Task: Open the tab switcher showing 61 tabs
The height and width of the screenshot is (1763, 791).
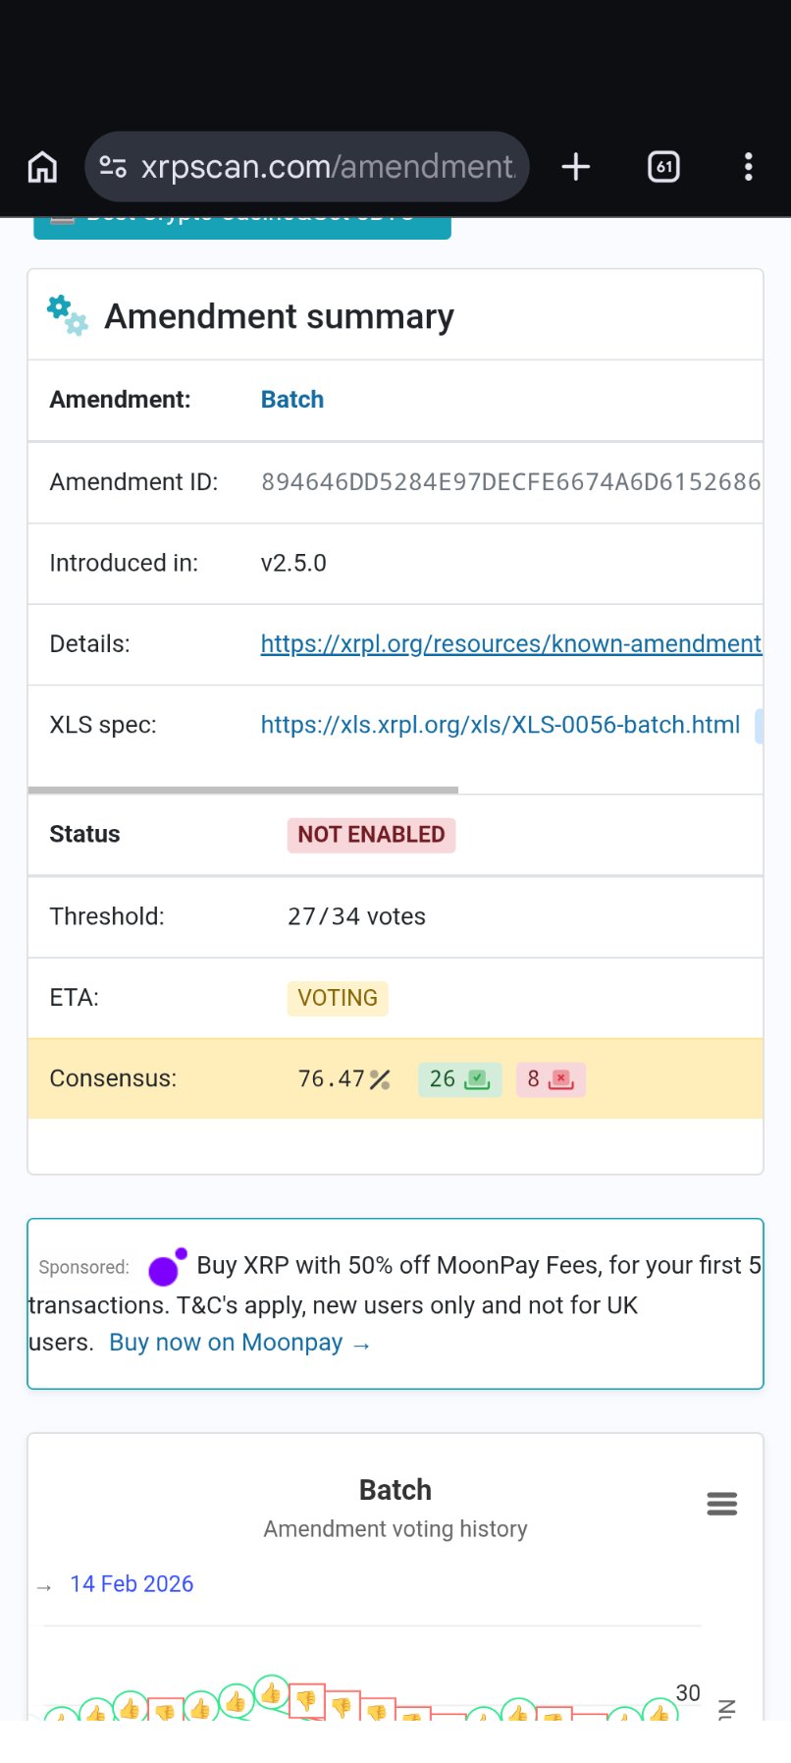Action: (664, 167)
